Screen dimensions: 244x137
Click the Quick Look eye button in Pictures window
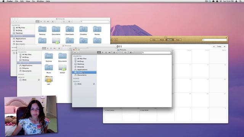(x=125, y=53)
